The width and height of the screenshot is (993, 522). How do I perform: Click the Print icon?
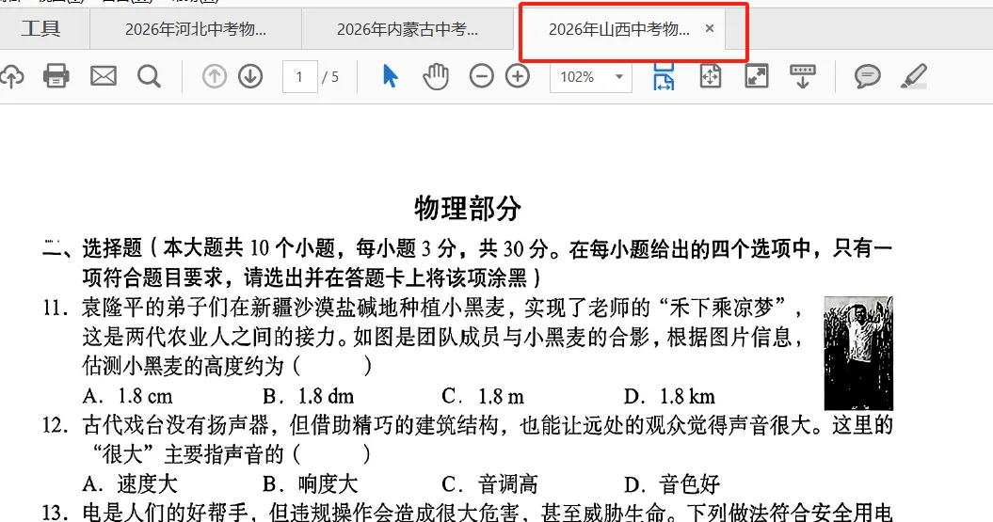click(x=56, y=76)
